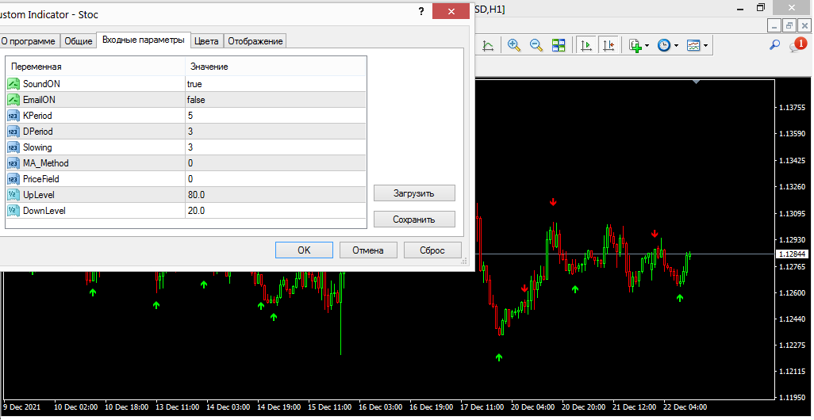Click the MA_Method integer type icon
Image resolution: width=814 pixels, height=420 pixels.
point(14,163)
